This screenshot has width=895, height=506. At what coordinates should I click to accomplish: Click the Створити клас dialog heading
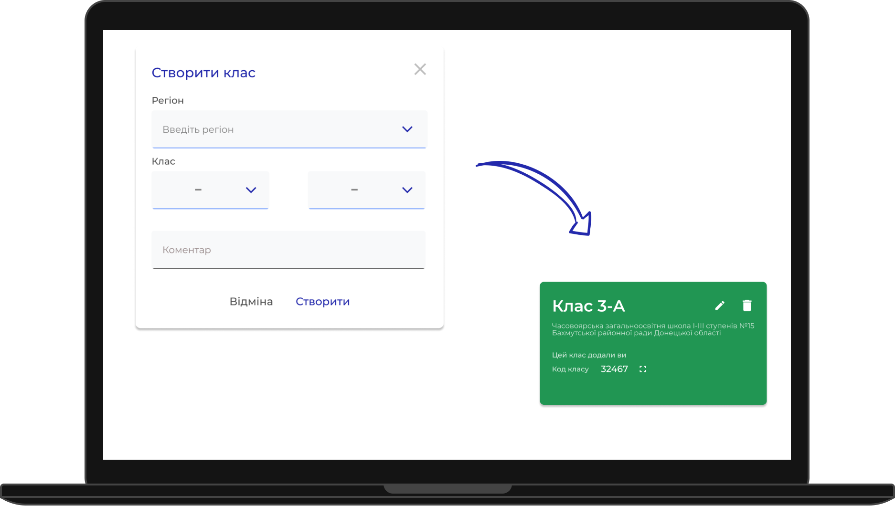point(203,73)
